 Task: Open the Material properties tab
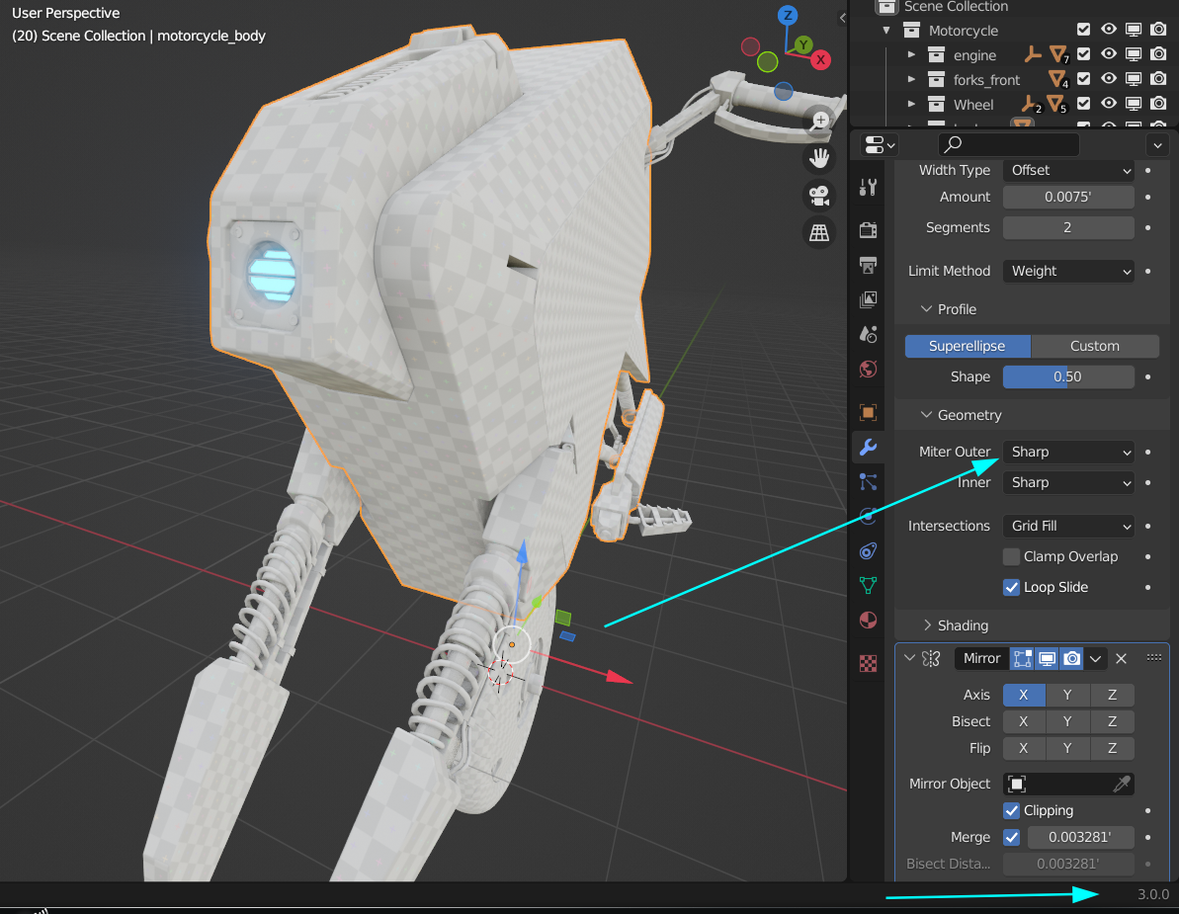tap(868, 621)
